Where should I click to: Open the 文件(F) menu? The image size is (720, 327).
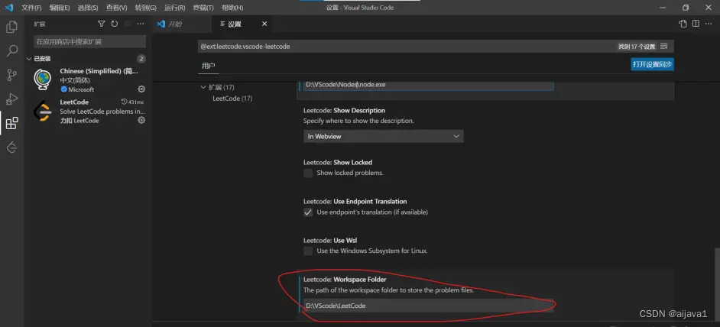pos(31,8)
